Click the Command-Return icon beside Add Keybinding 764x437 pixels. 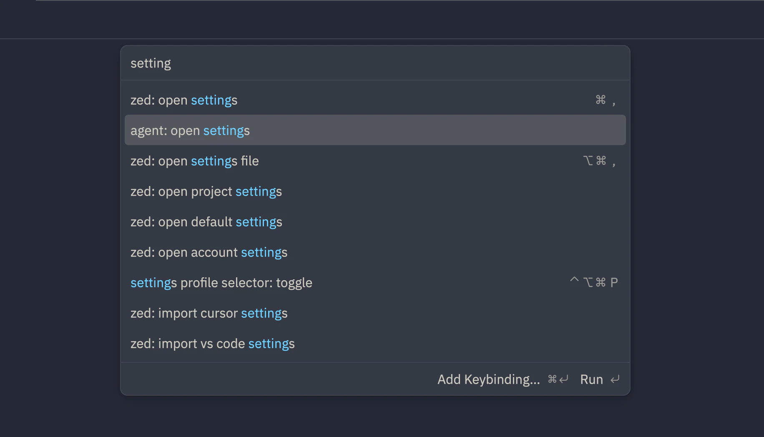[558, 379]
